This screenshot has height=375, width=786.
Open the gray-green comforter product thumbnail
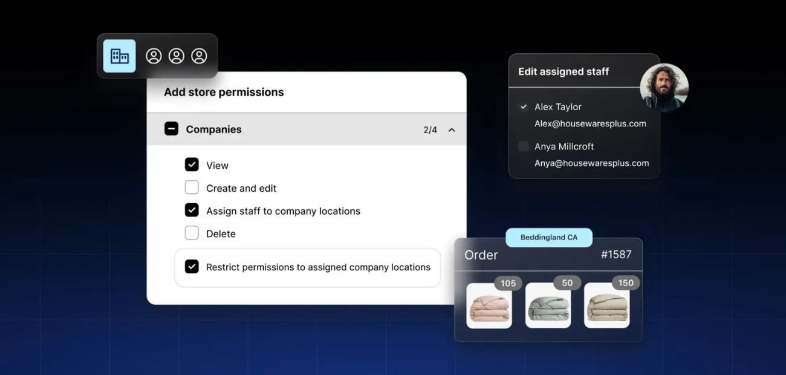point(548,306)
